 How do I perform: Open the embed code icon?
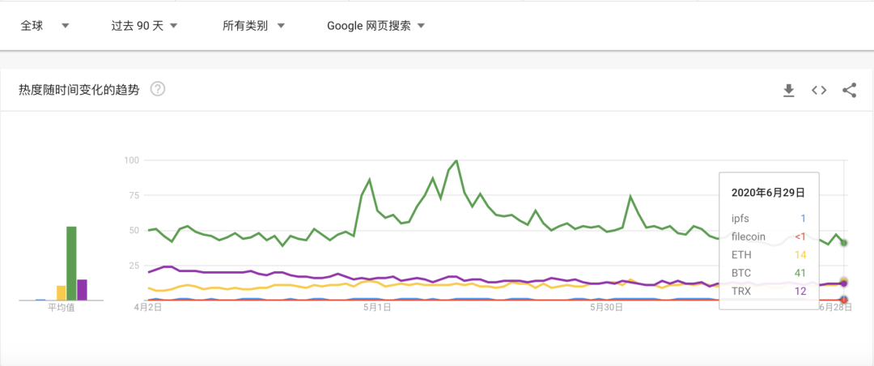pos(819,91)
